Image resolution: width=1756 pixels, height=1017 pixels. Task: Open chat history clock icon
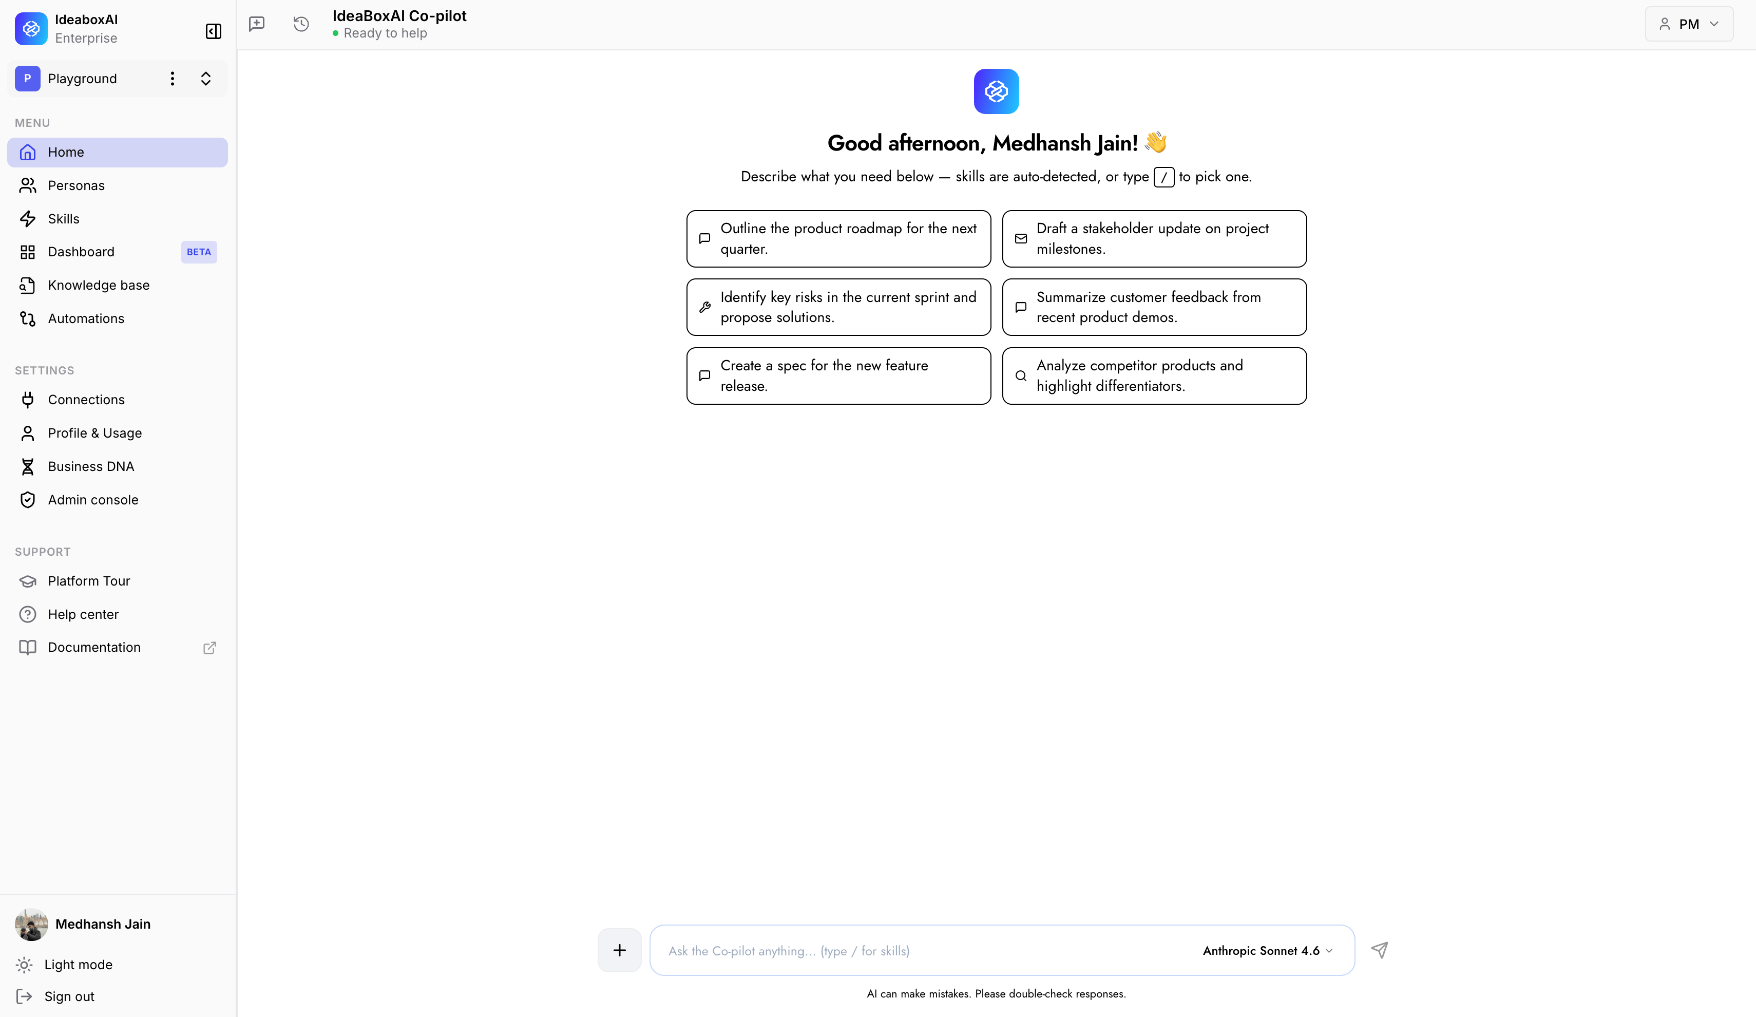pyautogui.click(x=301, y=24)
